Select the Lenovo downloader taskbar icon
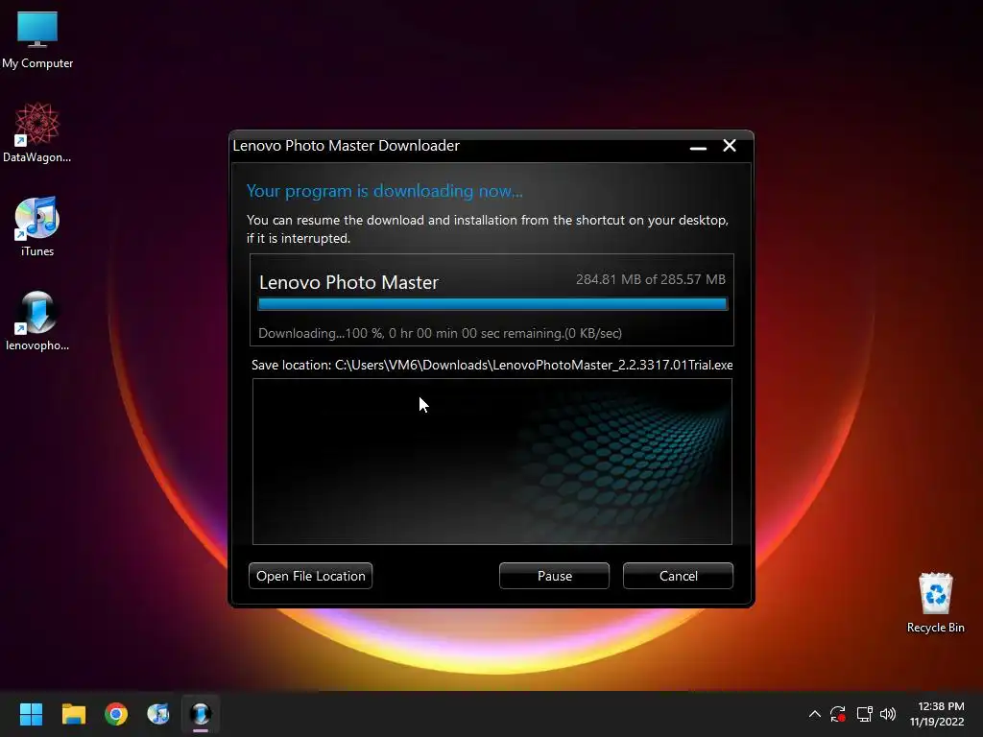The height and width of the screenshot is (737, 983). click(201, 714)
